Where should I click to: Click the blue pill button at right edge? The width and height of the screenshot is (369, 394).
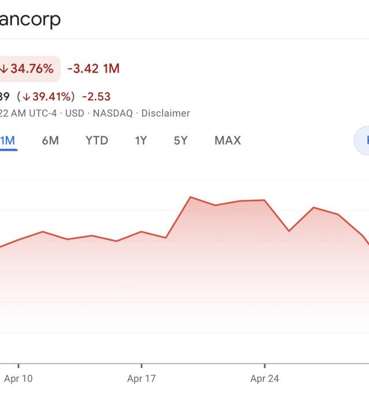[x=362, y=140]
